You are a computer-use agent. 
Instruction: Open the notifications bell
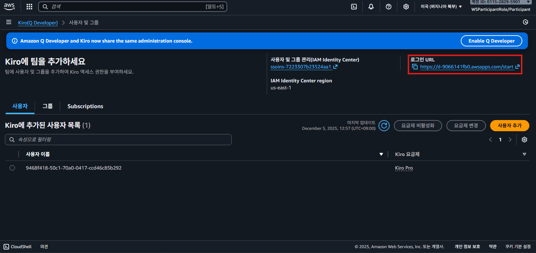tap(371, 7)
